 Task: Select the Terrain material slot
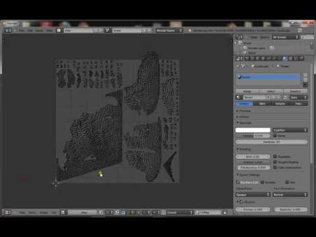[268, 77]
